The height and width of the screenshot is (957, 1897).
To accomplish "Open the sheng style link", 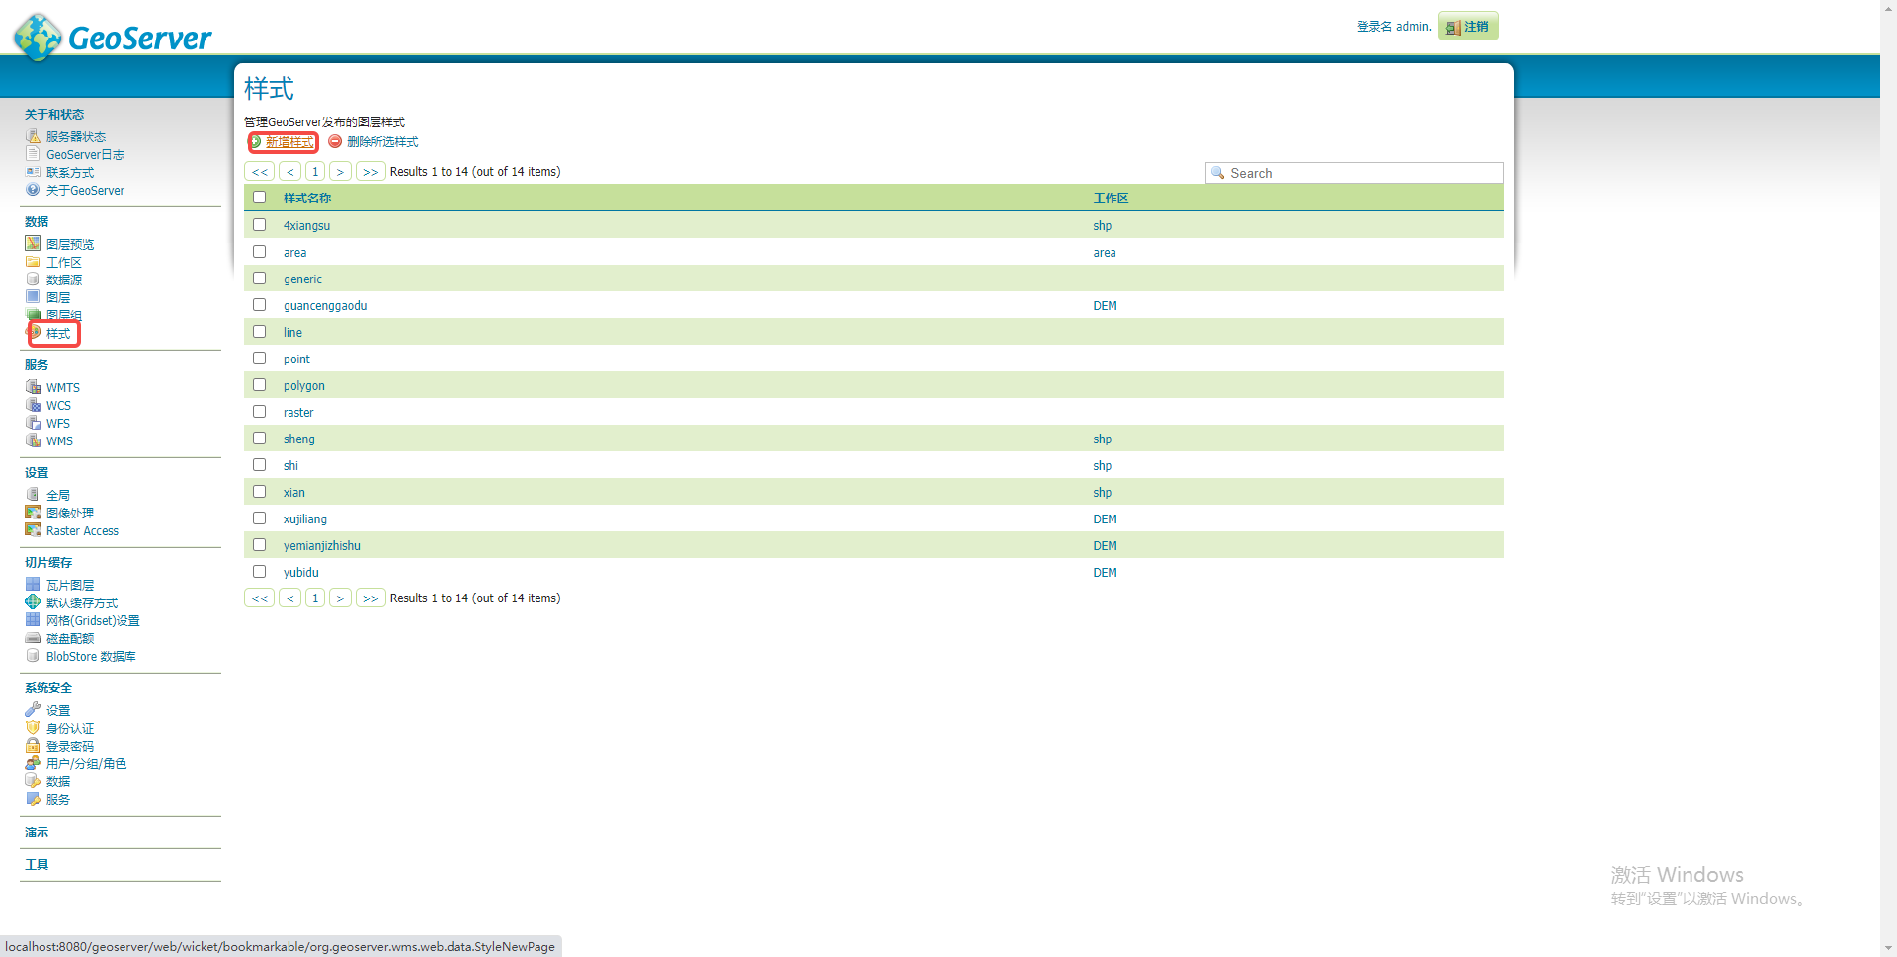I will coord(299,439).
